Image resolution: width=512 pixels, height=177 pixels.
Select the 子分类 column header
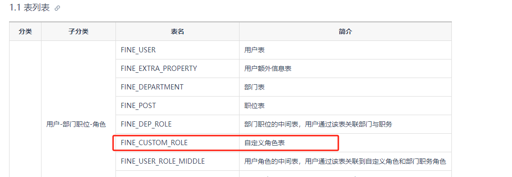tap(78, 31)
